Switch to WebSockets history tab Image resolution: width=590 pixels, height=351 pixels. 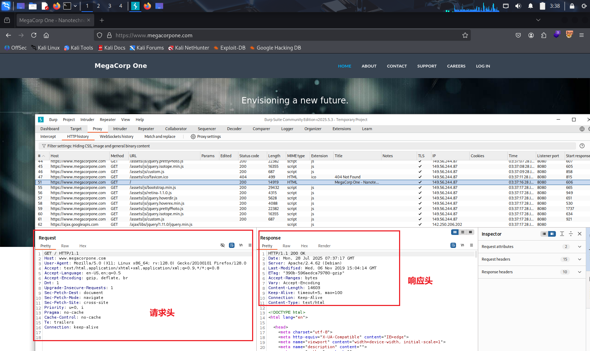(x=116, y=136)
